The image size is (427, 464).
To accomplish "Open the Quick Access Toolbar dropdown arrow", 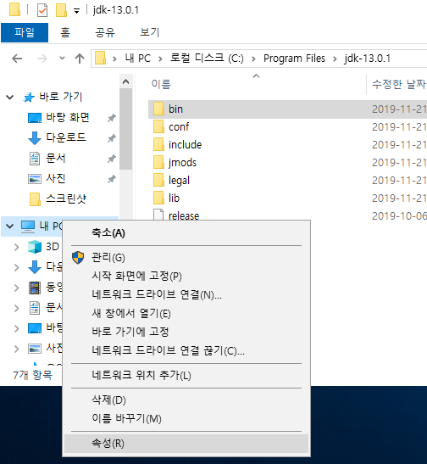I will pos(76,11).
